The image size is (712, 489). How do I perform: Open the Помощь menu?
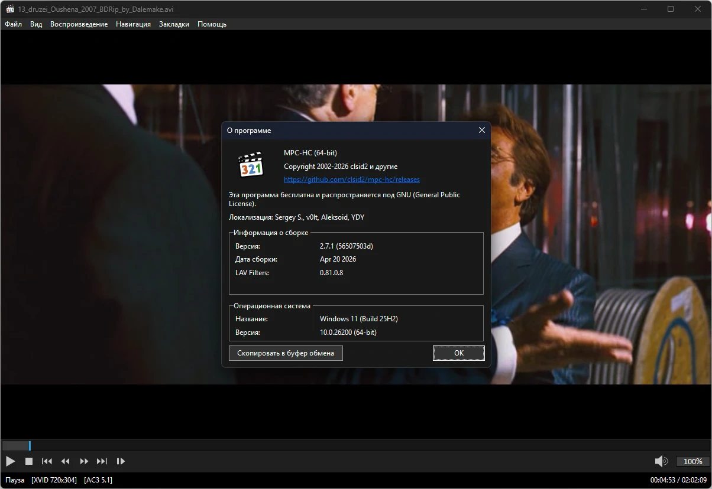click(212, 24)
